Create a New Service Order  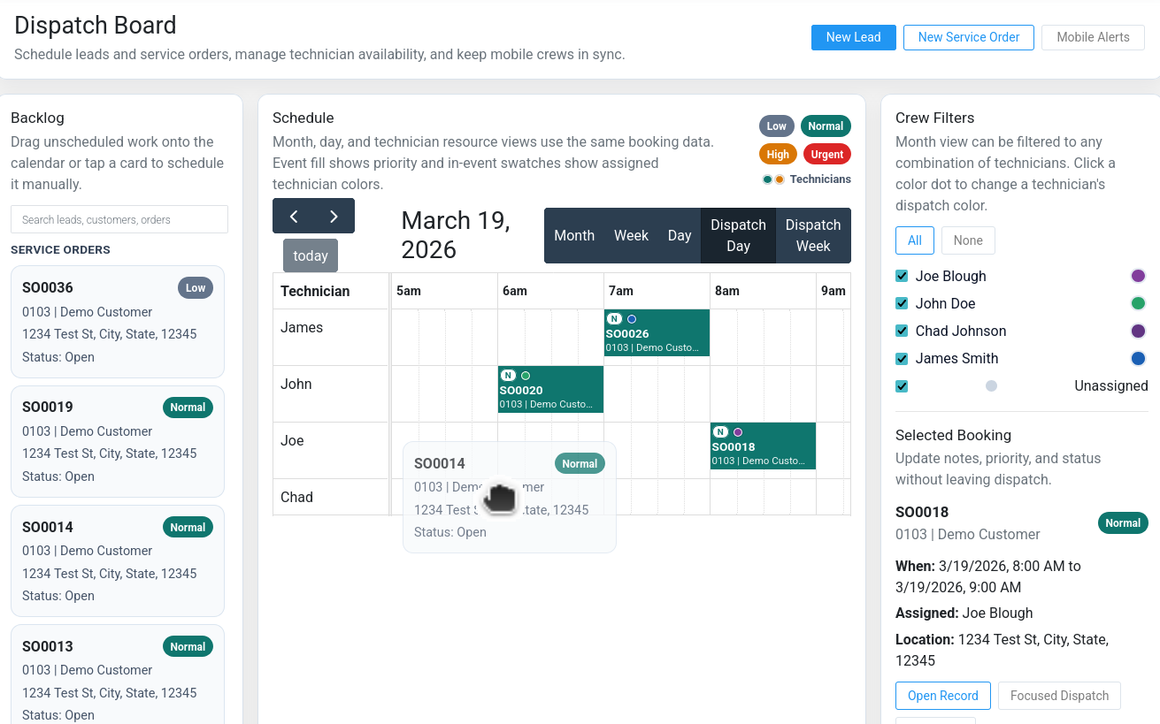click(968, 37)
